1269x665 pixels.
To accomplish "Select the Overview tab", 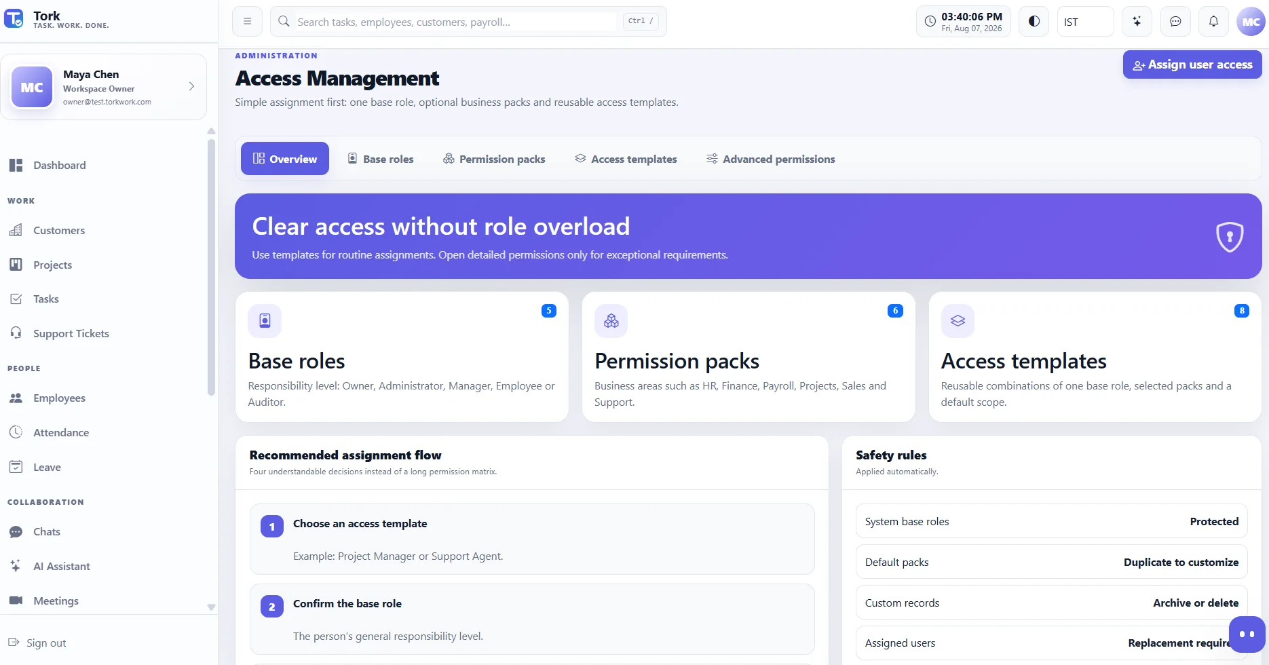I will coord(285,158).
